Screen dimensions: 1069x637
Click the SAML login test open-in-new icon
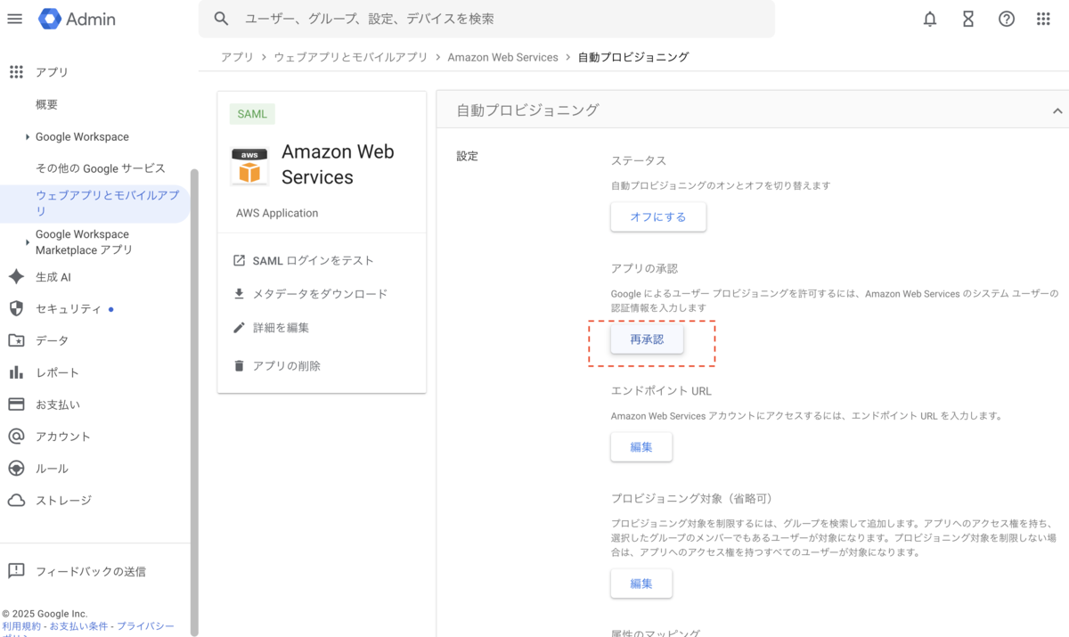pyautogui.click(x=239, y=260)
